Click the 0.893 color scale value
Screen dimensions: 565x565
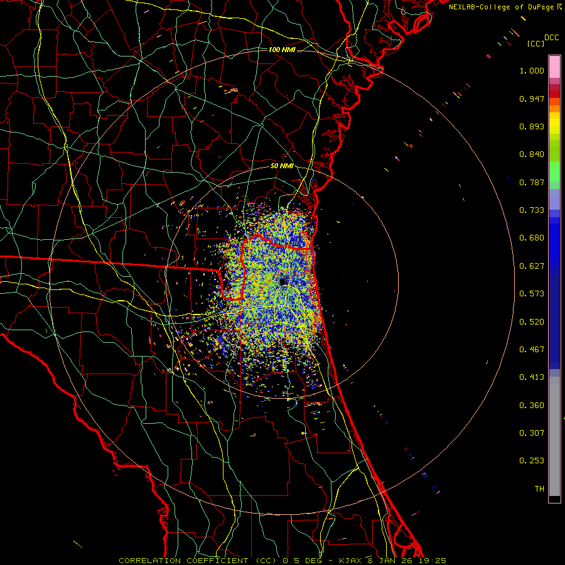(x=532, y=126)
